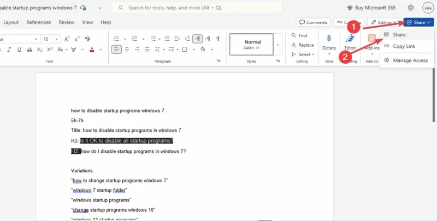Open the Comments pane
The image size is (437, 221).
tap(313, 22)
